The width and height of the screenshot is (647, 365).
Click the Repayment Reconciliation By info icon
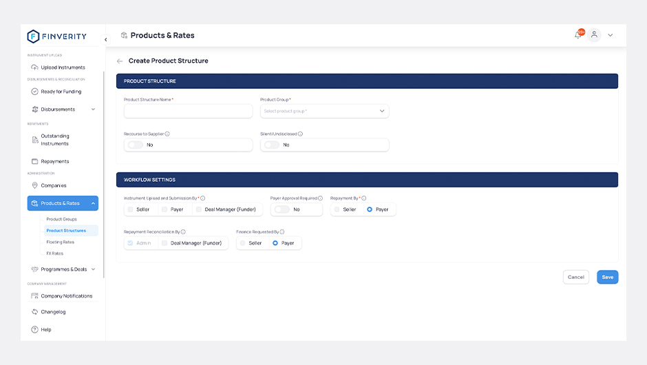click(x=183, y=232)
